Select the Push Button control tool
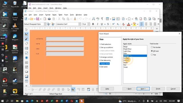Image resolution: width=183 pixels, height=103 pixels. 27,72
